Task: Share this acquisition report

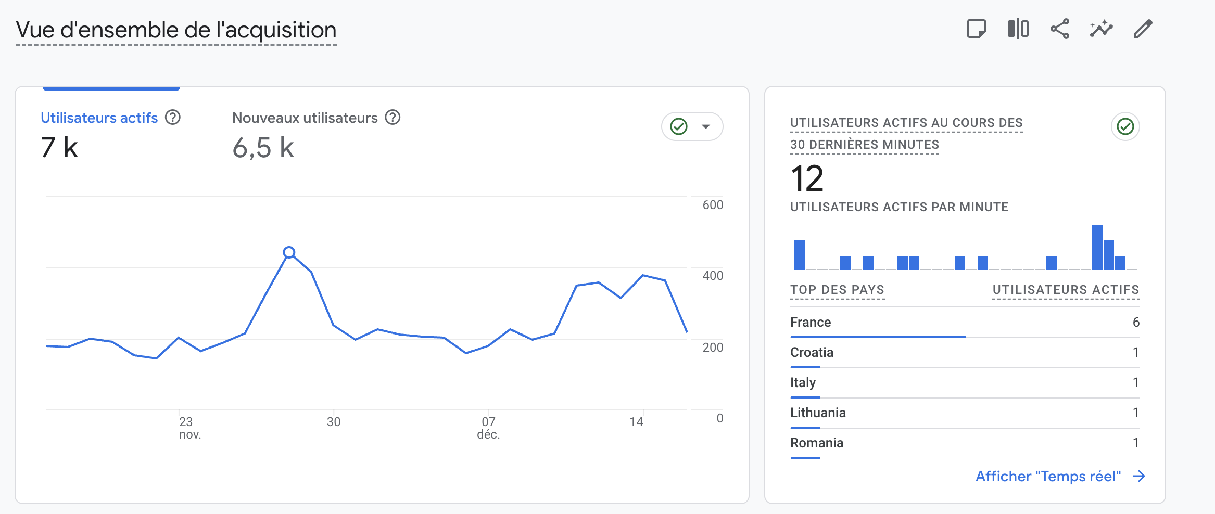Action: 1059,29
